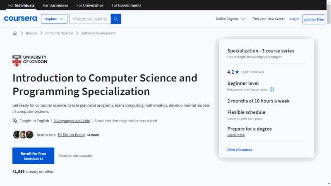Click Learn more under Prepare for a degree
331x186 pixels.
[x=236, y=135]
